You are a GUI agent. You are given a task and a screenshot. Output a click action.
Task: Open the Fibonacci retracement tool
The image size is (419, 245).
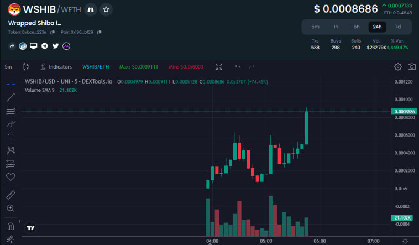click(x=11, y=111)
